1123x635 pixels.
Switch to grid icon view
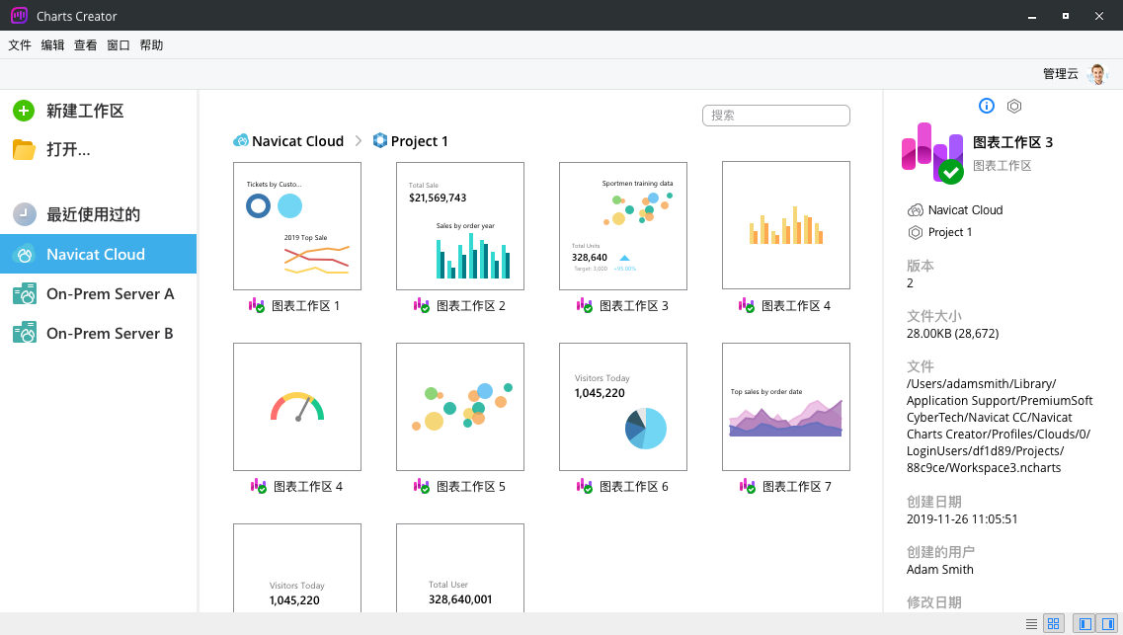coord(1053,624)
